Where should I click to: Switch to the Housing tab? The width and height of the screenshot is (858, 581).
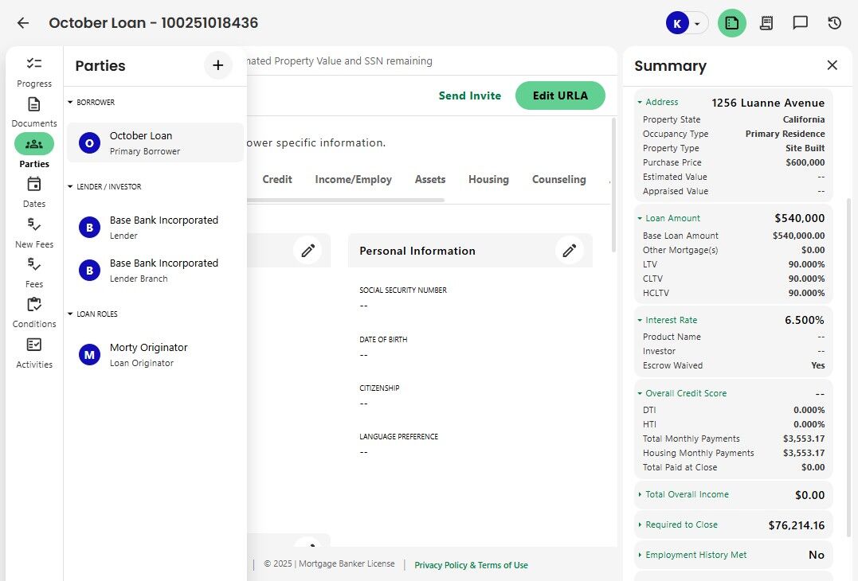coord(488,180)
